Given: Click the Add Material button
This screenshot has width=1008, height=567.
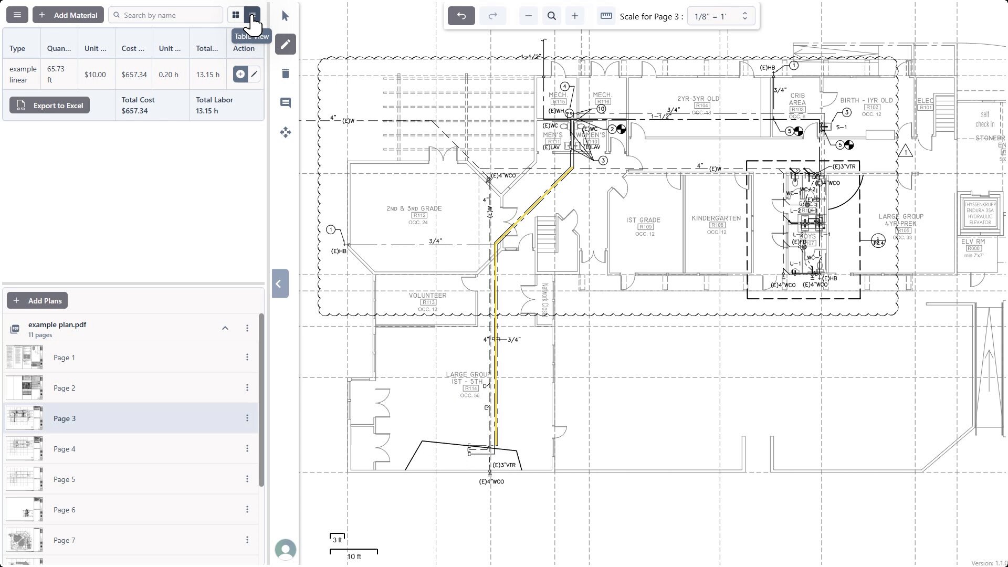Looking at the screenshot, I should (68, 15).
